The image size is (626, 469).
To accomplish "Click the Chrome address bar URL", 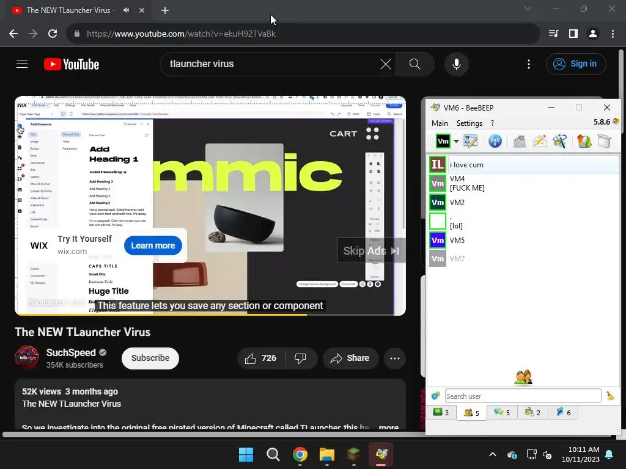I will 181,34.
